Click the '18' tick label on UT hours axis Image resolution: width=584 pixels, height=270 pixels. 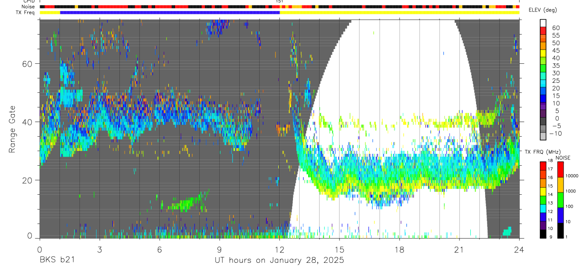pyautogui.click(x=399, y=249)
